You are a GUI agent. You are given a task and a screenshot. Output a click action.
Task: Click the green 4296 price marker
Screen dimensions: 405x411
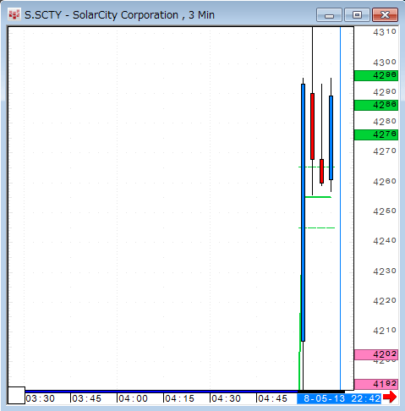376,75
